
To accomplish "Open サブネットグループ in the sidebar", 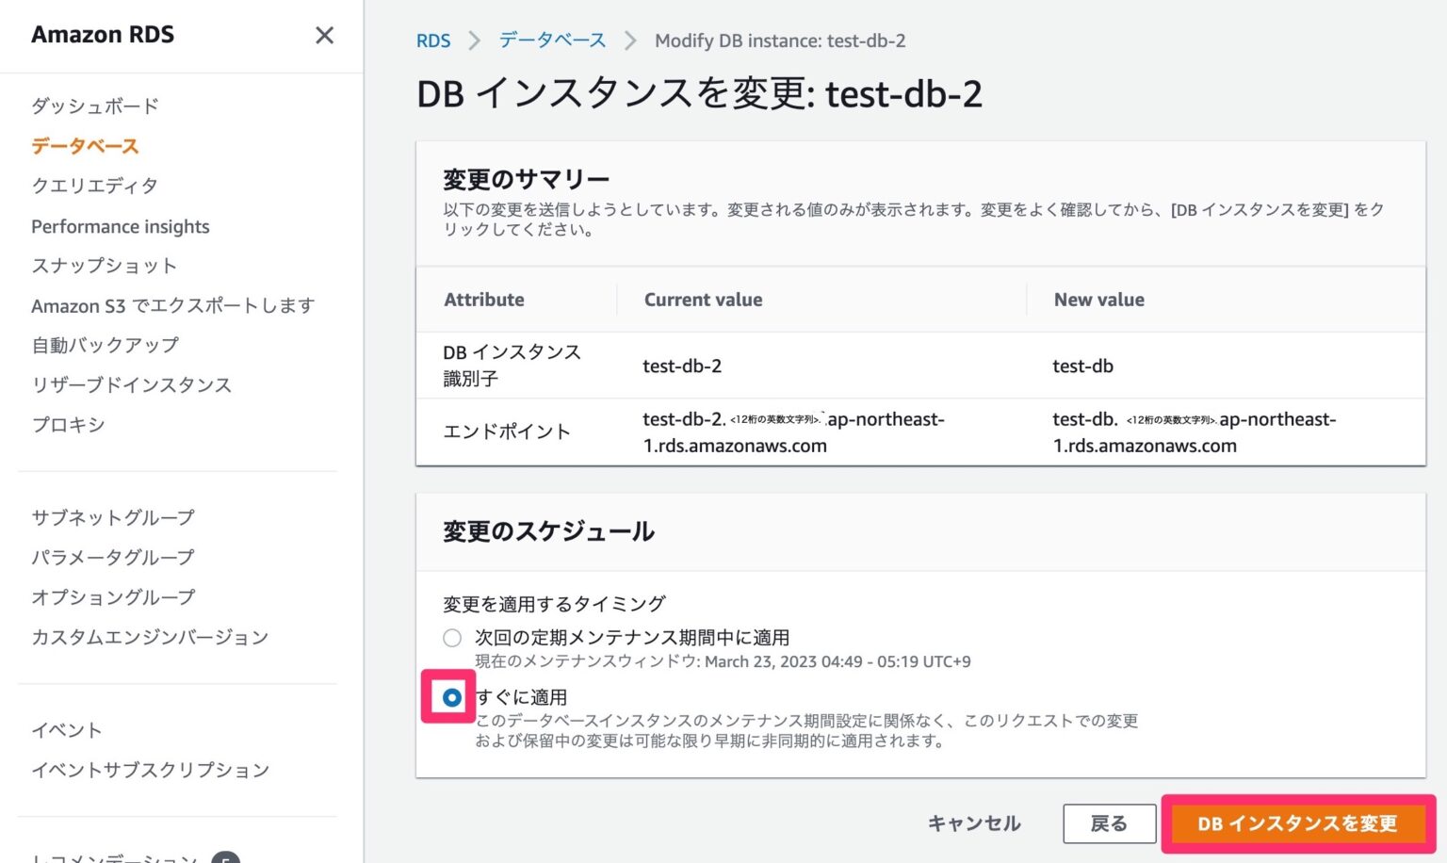I will [112, 517].
